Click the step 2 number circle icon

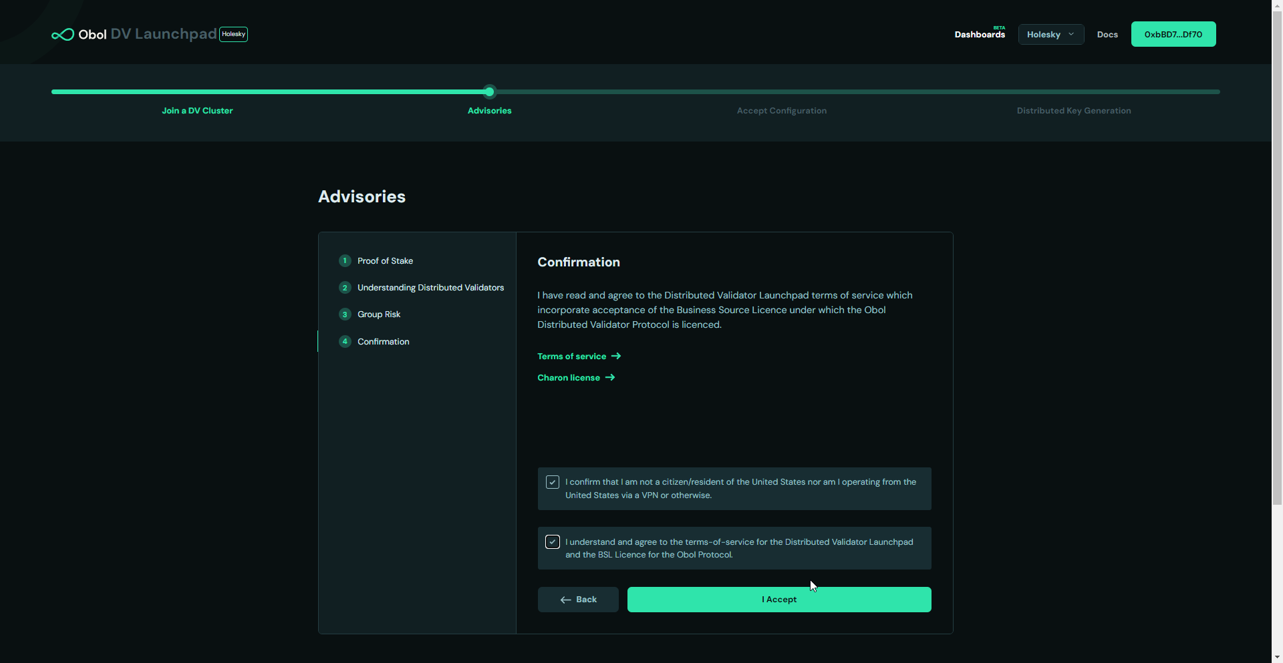345,288
